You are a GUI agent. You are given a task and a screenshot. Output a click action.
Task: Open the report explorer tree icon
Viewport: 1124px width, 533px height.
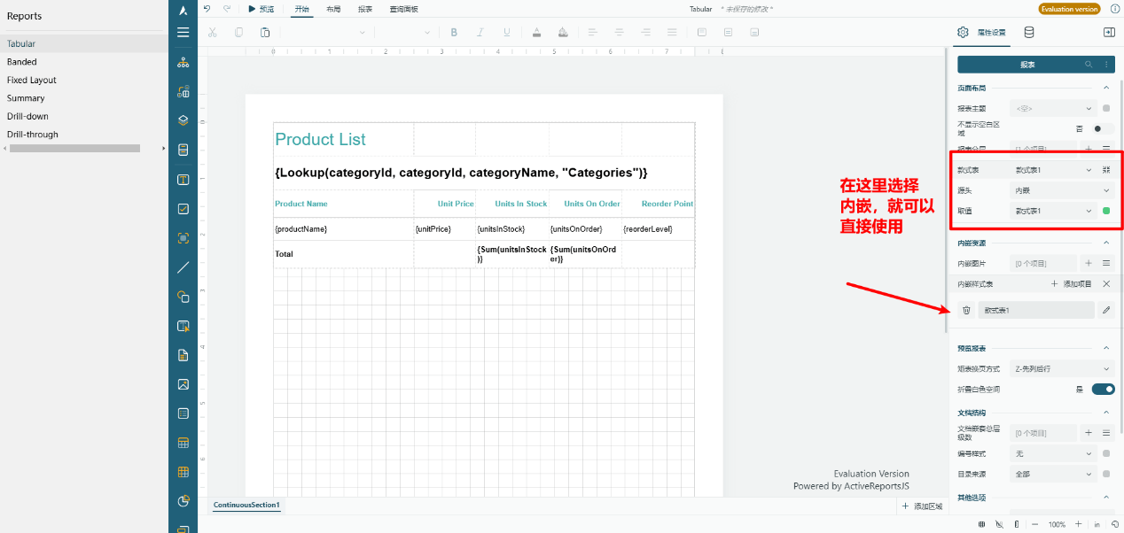(183, 62)
